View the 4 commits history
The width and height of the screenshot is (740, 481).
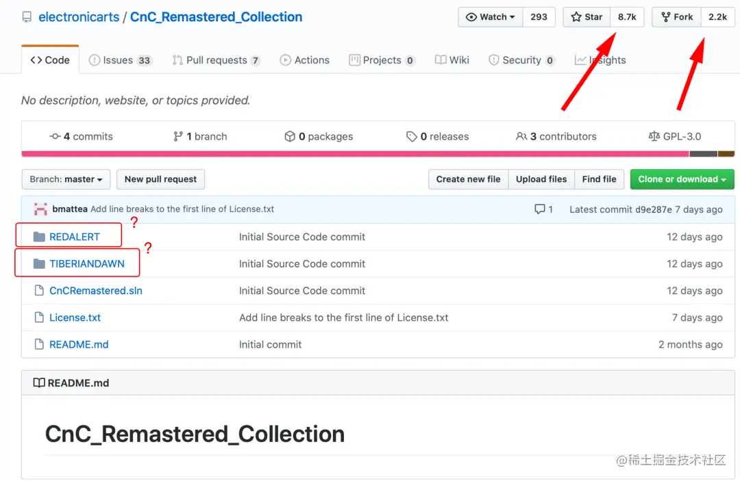click(81, 137)
